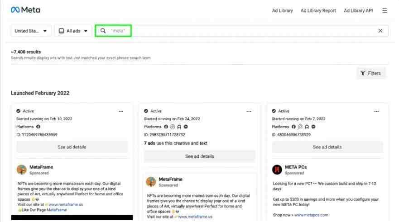Open the three-dot menu on the Feb 7 ad
Viewport: 399px width, 222px height.
click(x=376, y=111)
